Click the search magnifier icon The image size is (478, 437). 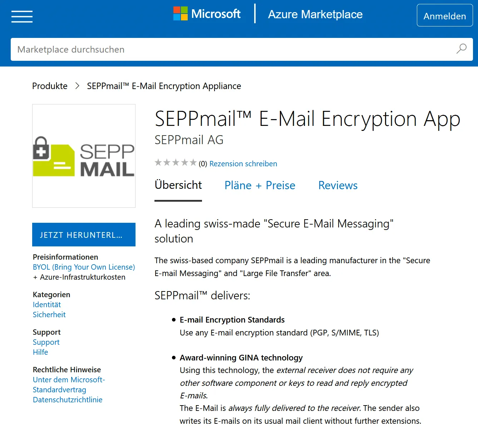tap(461, 49)
